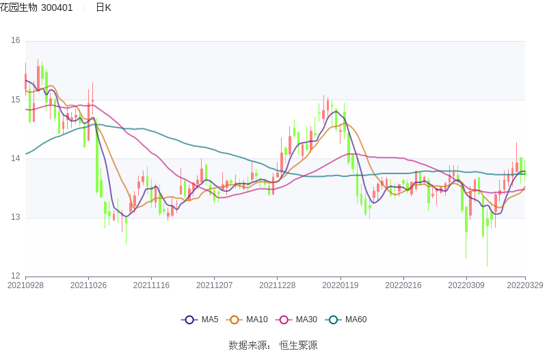
Task: Click the purple MA5 legend marker
Action: pyautogui.click(x=189, y=320)
